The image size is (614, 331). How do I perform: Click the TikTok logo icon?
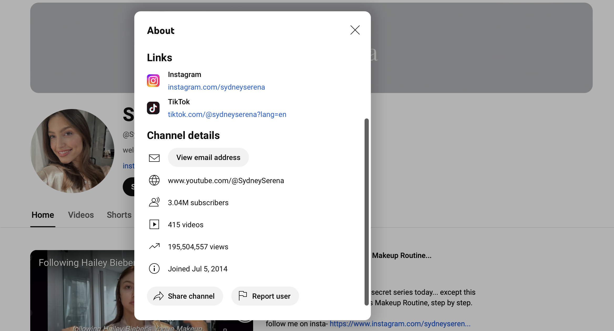[x=153, y=108]
